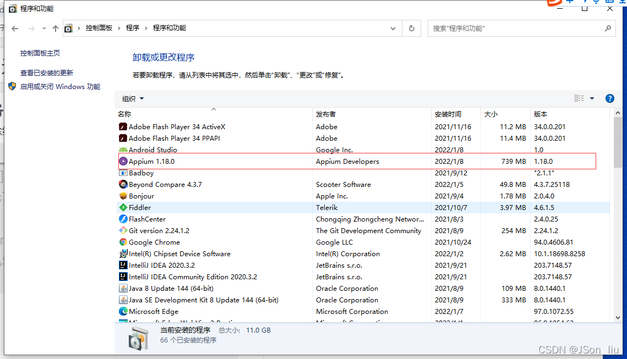Image resolution: width=627 pixels, height=359 pixels.
Task: Click the Forward navigation arrow
Action: pos(31,29)
